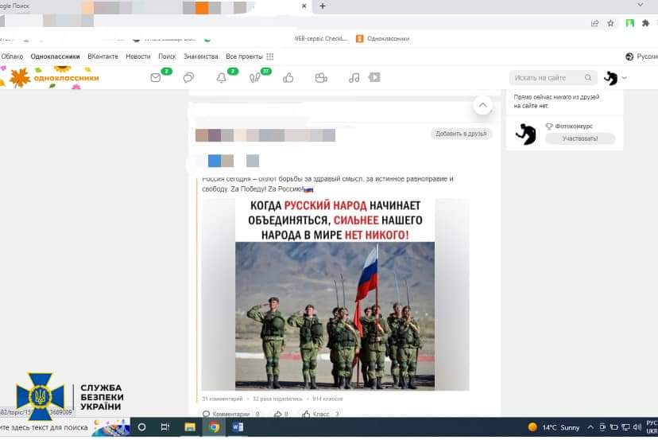Click Добавить в друзья button
This screenshot has width=658, height=440.
tap(461, 134)
